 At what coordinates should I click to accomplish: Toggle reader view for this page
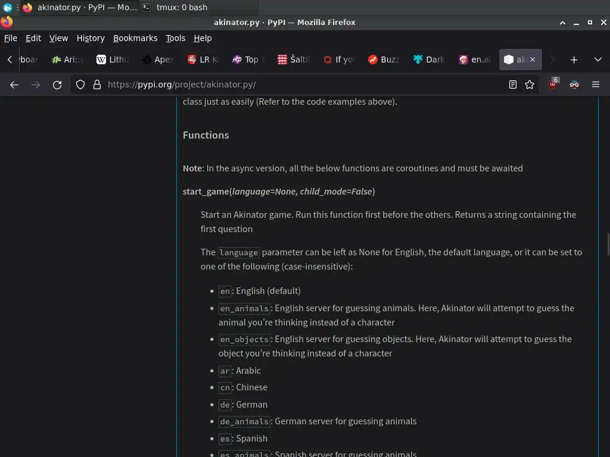[513, 84]
